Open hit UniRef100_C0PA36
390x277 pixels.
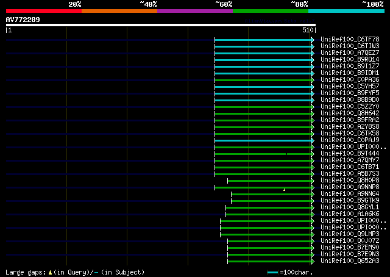[x=350, y=80]
